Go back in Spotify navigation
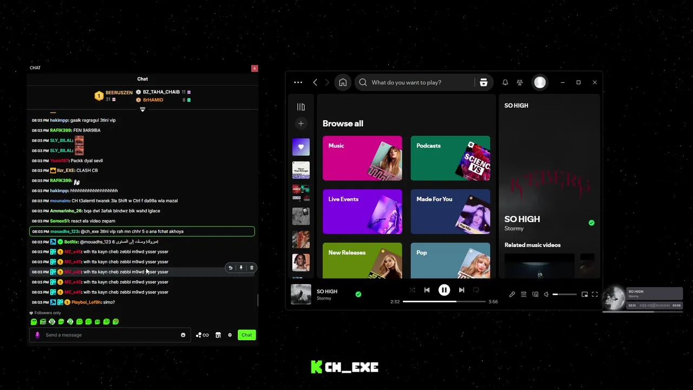 [x=315, y=82]
